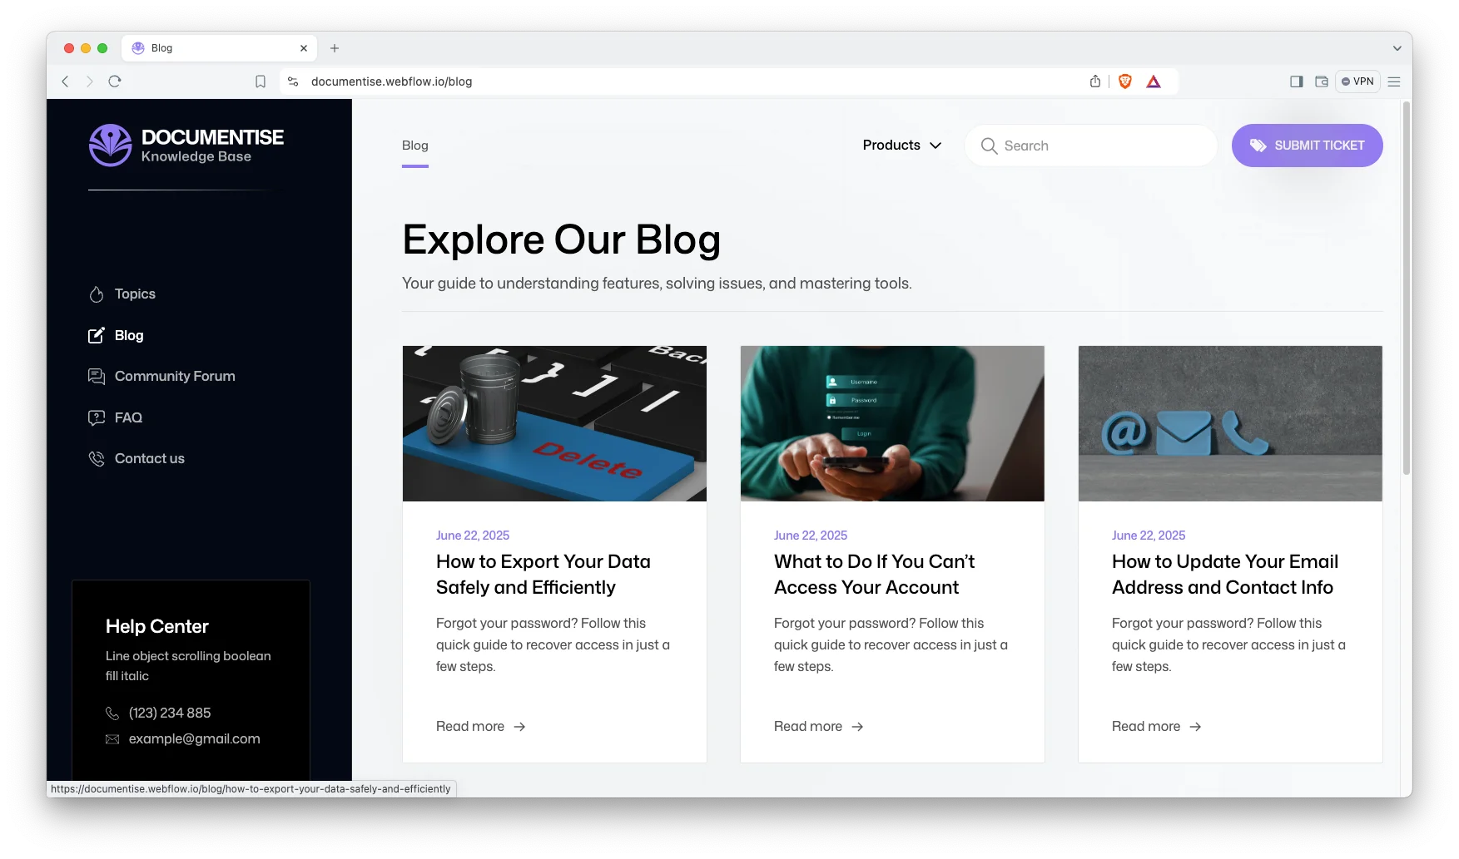Click the Community Forum chat icon
The height and width of the screenshot is (859, 1459).
(x=97, y=377)
